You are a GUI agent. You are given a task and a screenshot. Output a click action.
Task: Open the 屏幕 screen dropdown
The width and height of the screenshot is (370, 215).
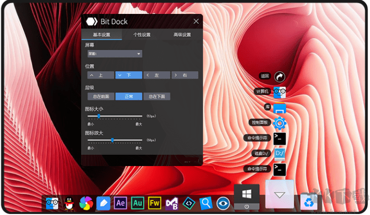[114, 54]
